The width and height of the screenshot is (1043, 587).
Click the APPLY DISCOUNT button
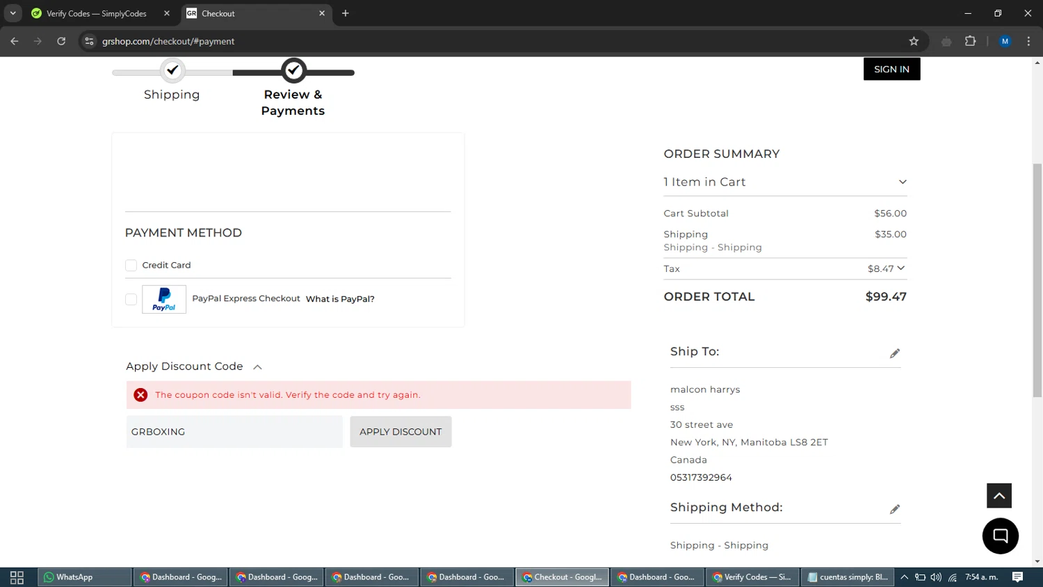coord(401,432)
